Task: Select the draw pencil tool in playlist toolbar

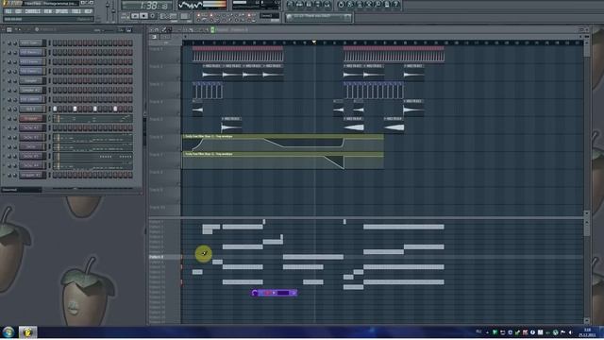Action: click(x=164, y=29)
